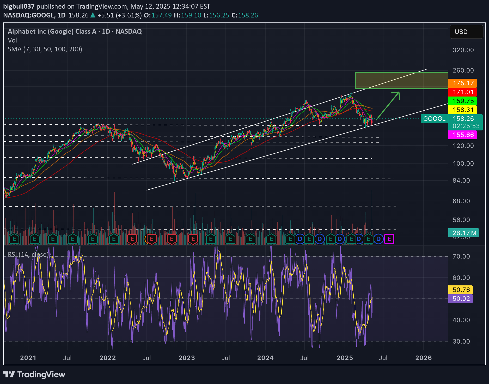
Task: Click the 2023 label on time axis
Action: tap(187, 358)
